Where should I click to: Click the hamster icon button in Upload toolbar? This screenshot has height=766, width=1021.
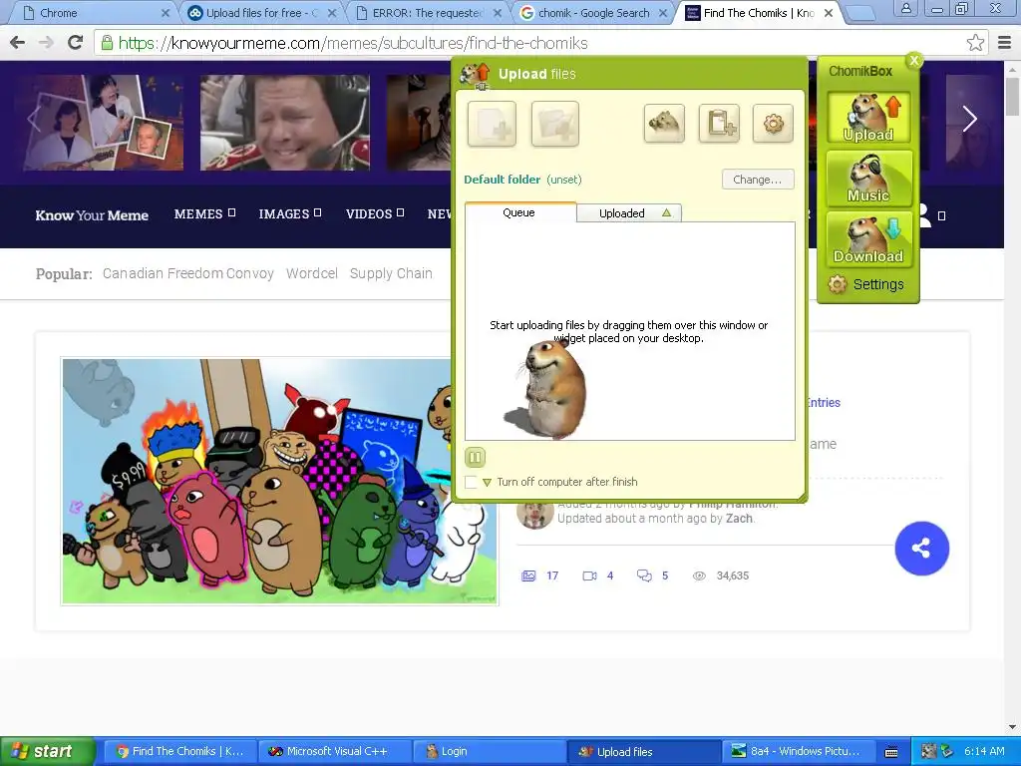pyautogui.click(x=664, y=123)
